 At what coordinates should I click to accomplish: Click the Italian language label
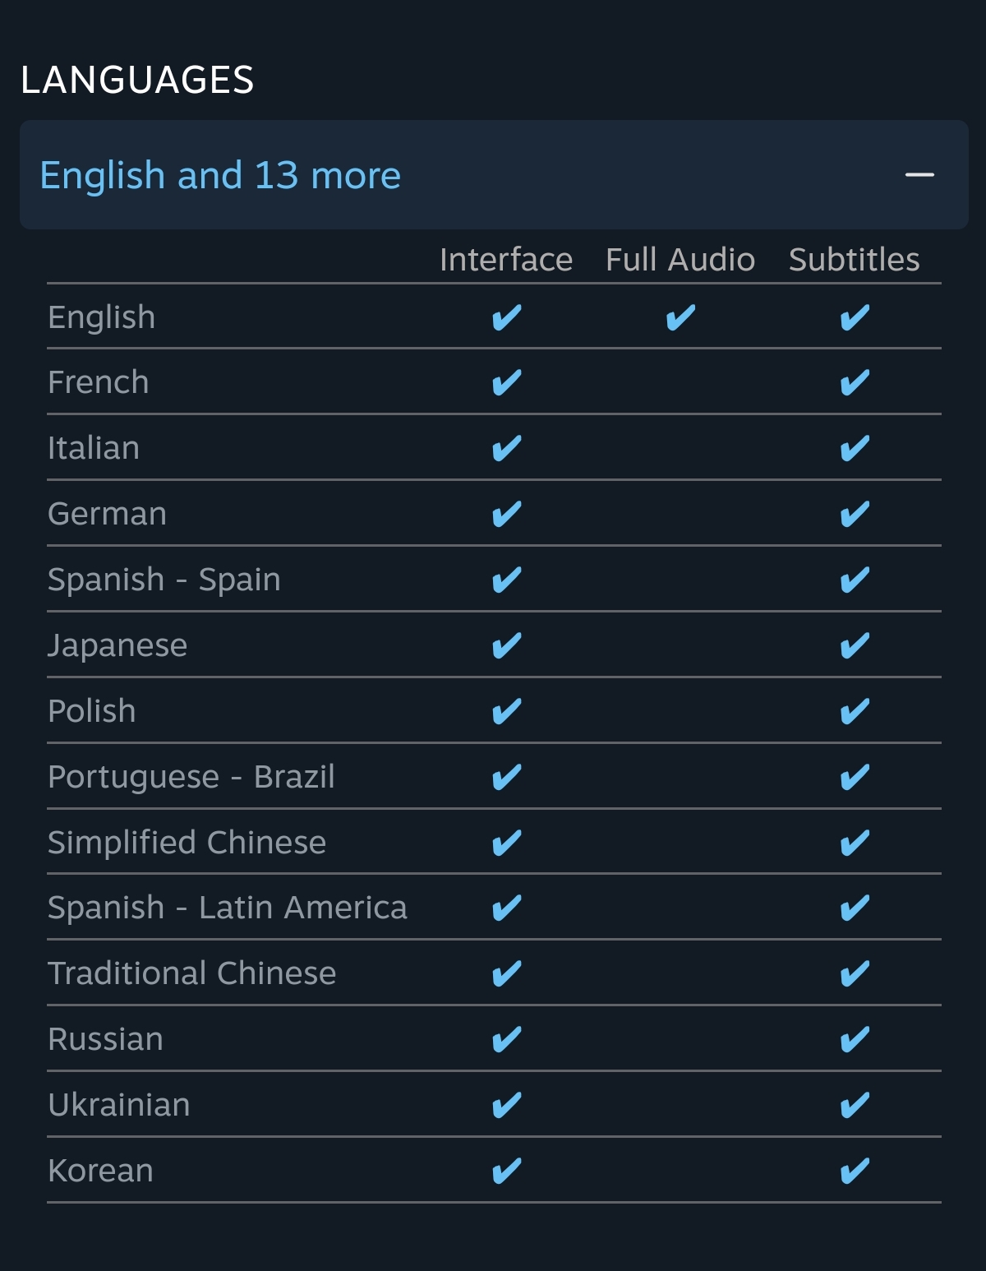pos(94,448)
